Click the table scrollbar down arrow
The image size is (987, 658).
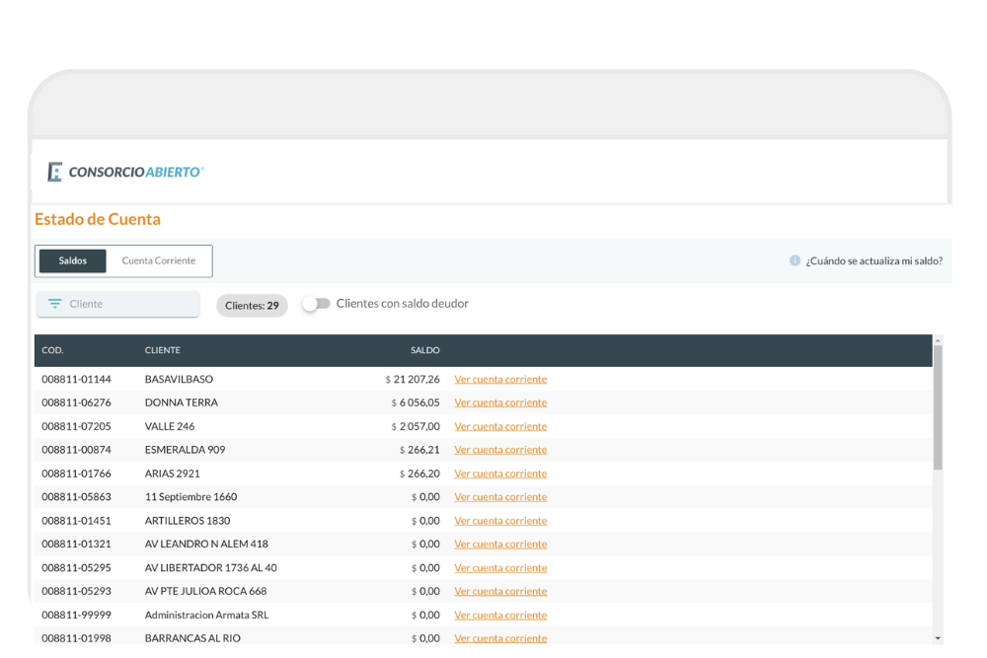coord(938,638)
